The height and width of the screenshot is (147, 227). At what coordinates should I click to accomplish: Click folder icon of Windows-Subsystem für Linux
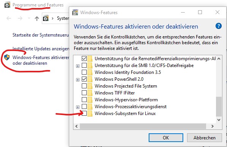[90, 113]
